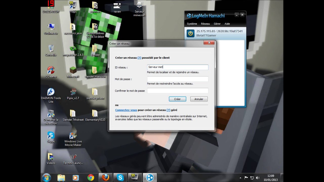Focus the ID réseau input field

point(178,67)
